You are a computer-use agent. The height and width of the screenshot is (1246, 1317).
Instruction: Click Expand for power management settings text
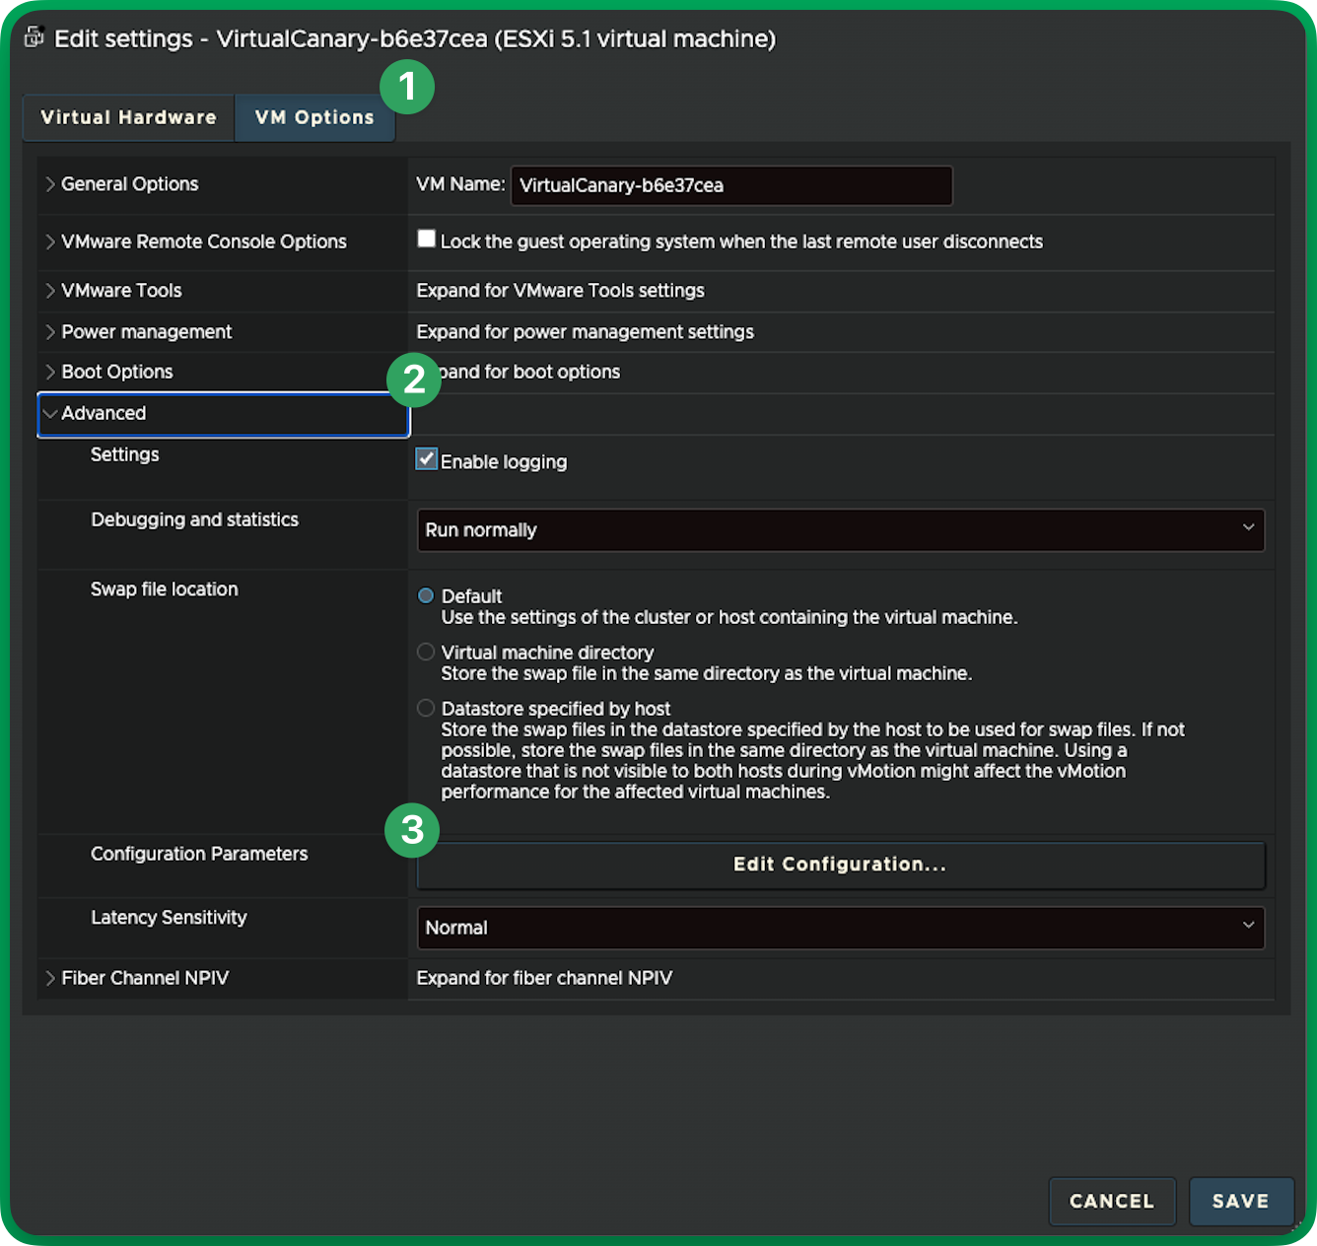[585, 332]
